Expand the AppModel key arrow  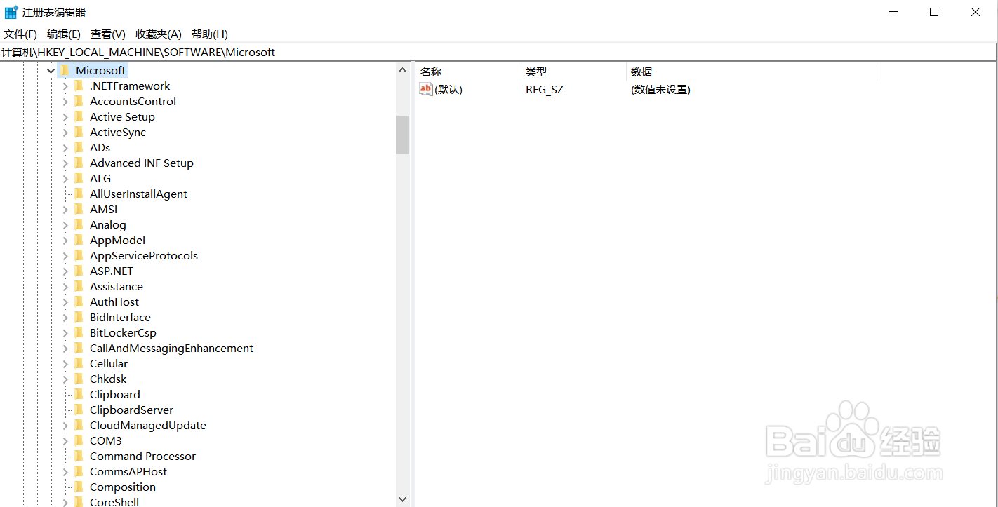[65, 240]
